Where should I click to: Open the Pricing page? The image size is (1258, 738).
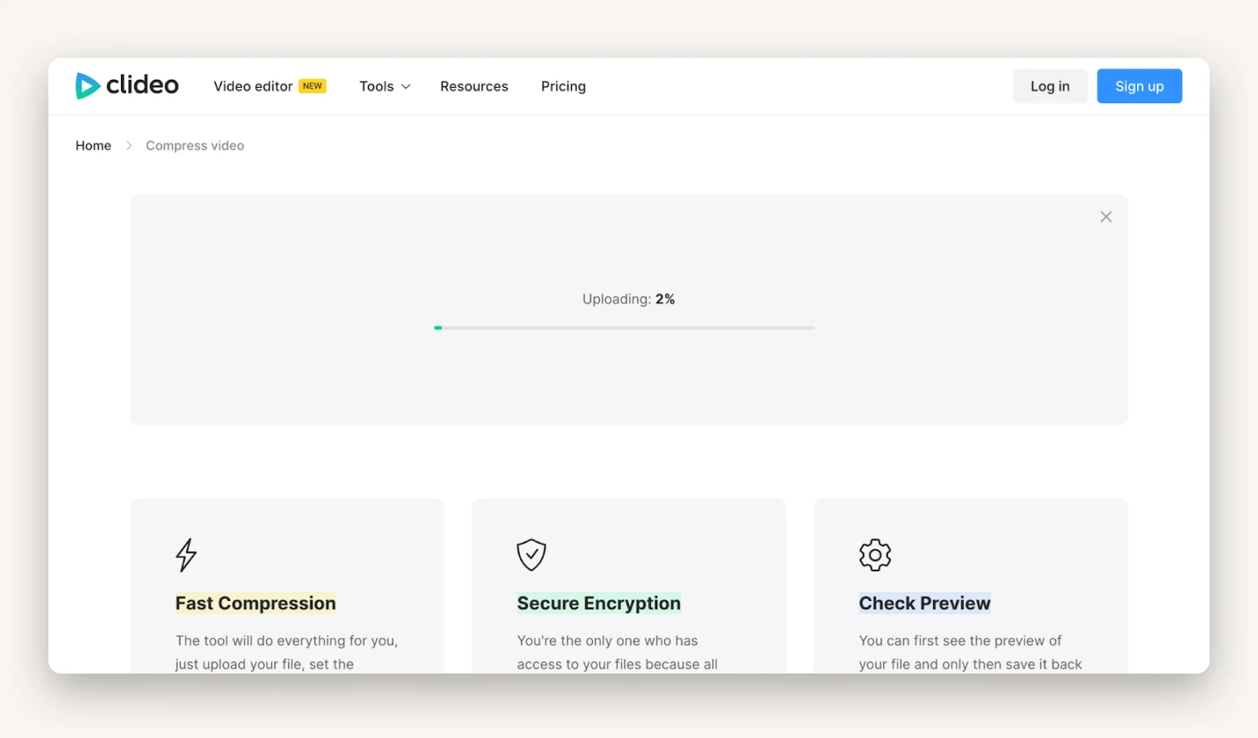click(563, 86)
